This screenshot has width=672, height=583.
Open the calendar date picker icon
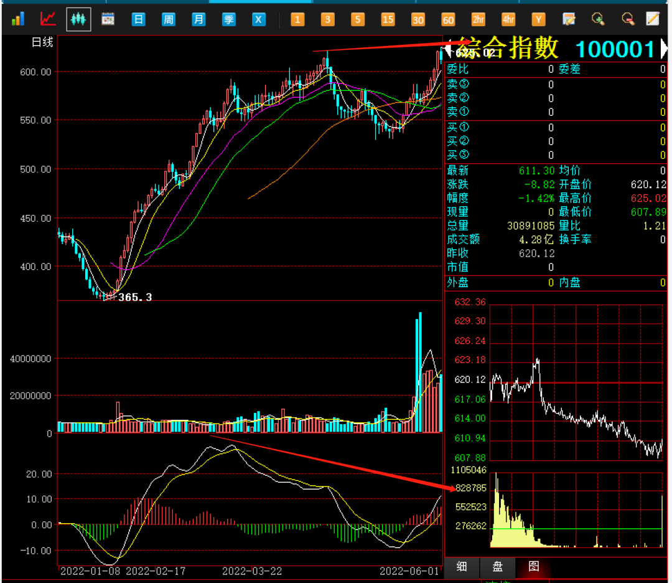click(108, 19)
